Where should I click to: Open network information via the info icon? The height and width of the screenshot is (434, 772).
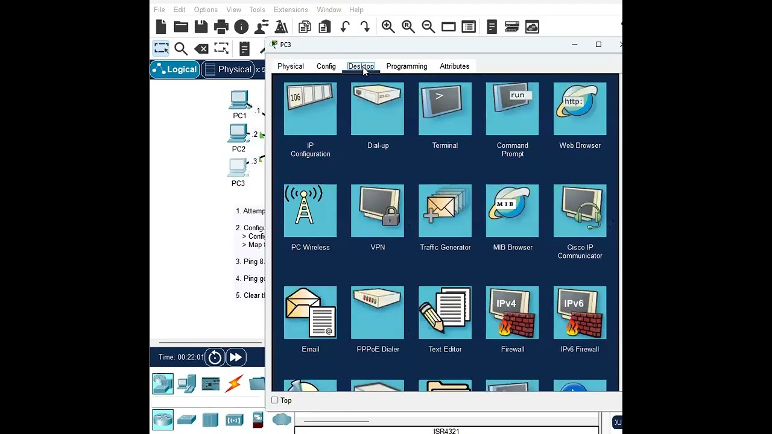point(241,27)
